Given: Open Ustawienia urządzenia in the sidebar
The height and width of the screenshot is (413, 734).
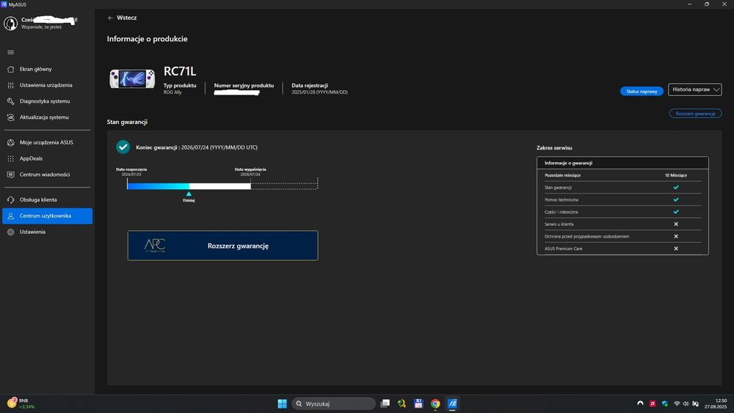Looking at the screenshot, I should 47,85.
